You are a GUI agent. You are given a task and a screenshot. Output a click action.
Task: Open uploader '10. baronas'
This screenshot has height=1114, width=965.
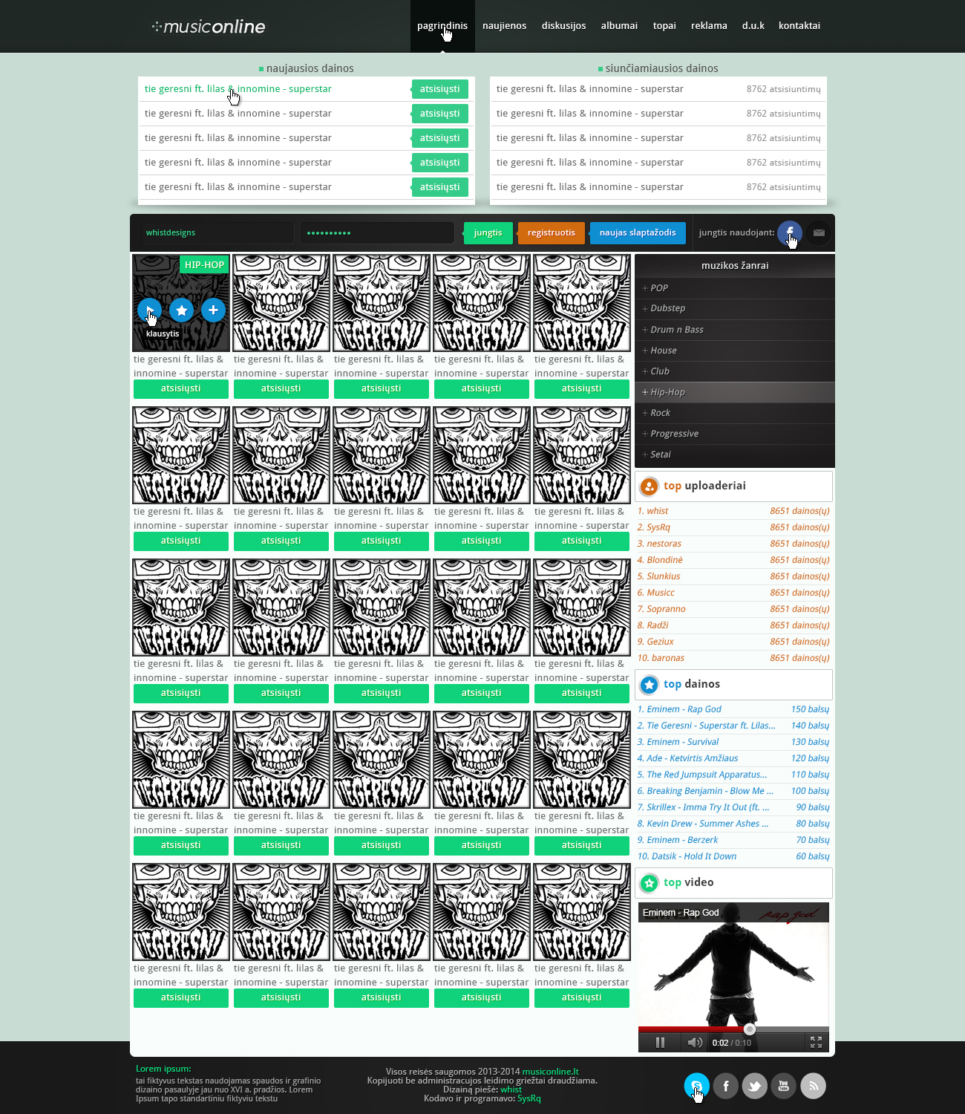[x=661, y=658]
